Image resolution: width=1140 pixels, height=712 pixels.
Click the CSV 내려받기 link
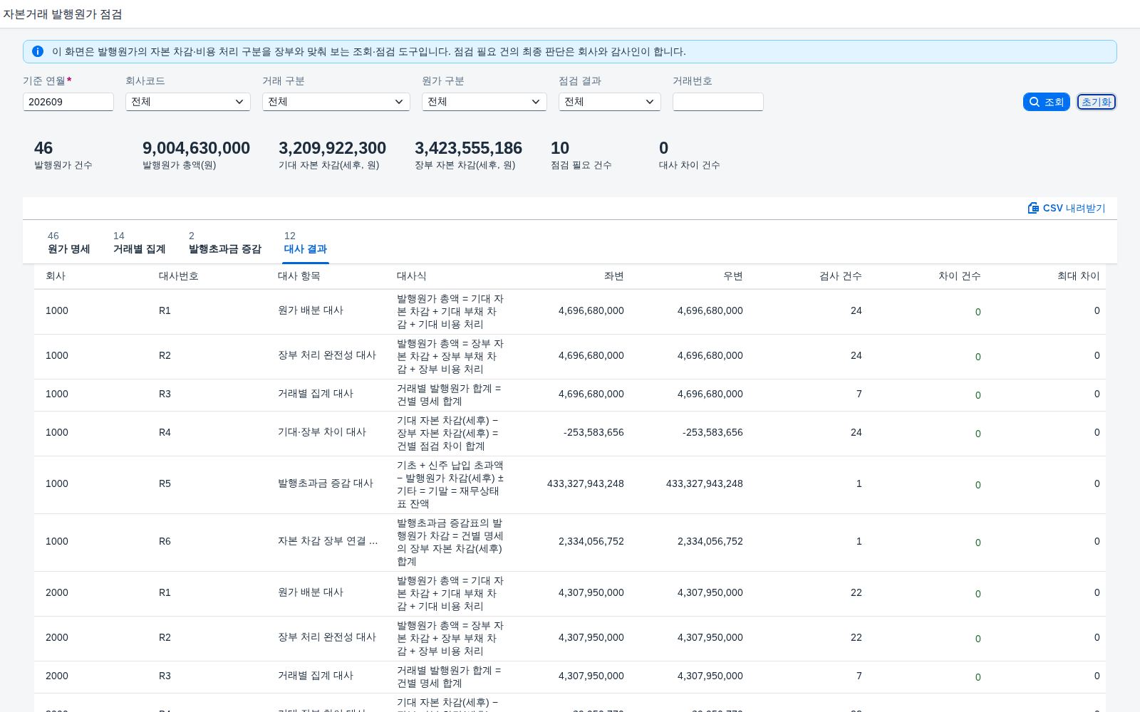click(1067, 208)
